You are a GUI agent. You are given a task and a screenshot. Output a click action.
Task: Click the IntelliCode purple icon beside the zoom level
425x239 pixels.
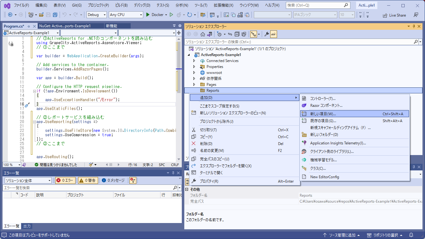[x=24, y=165]
